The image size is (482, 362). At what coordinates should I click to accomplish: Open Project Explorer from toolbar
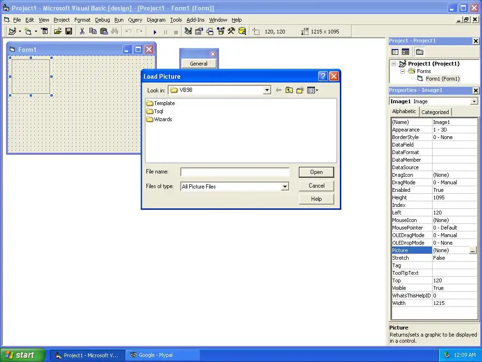click(x=188, y=32)
